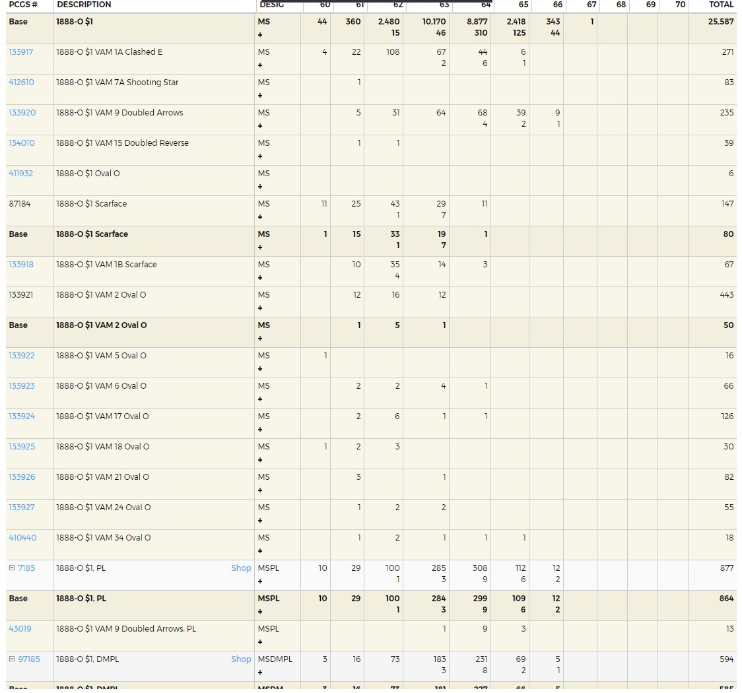
Task: Select total 126 for VAM 17 Oval O
Action: 727,416
